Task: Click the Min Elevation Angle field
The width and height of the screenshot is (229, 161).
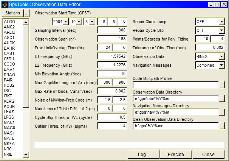Action: pyautogui.click(x=112, y=73)
